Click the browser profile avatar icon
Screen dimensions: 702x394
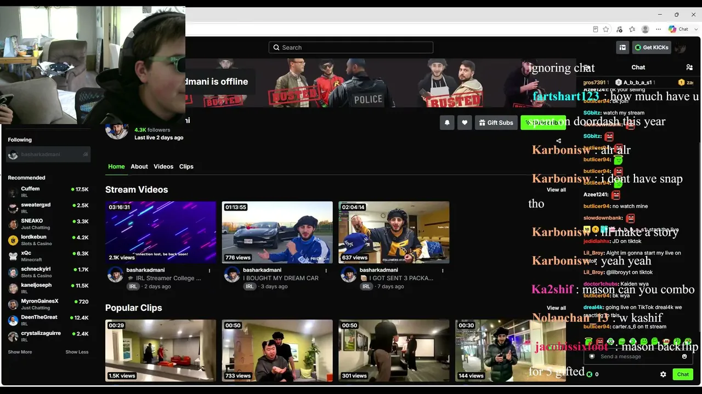[646, 29]
